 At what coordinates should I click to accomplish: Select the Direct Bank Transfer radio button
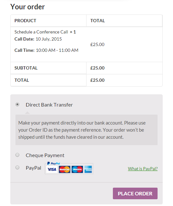pos(17,104)
